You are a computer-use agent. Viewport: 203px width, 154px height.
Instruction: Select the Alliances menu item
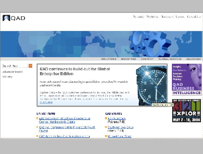pyautogui.click(x=193, y=59)
